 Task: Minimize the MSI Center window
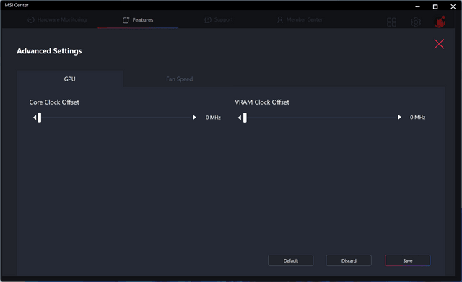click(x=417, y=6)
